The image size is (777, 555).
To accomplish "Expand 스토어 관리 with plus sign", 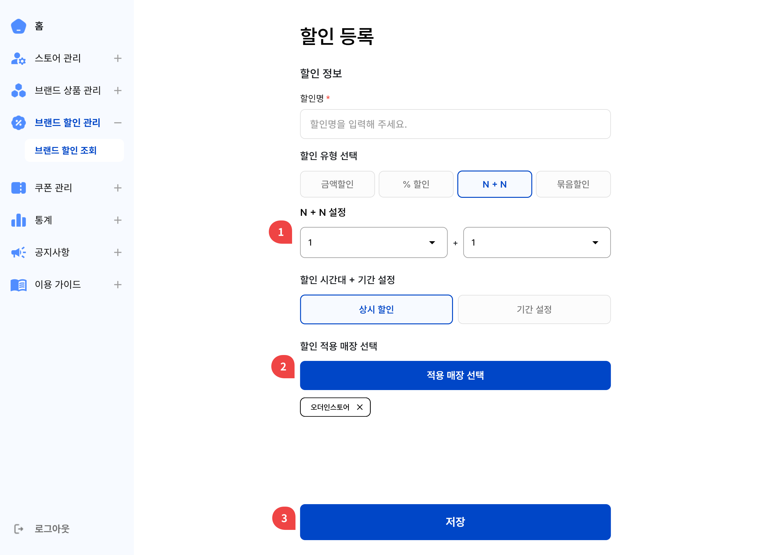I will pos(118,58).
